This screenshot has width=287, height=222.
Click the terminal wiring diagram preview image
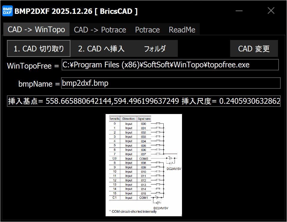pyautogui.click(x=143, y=165)
